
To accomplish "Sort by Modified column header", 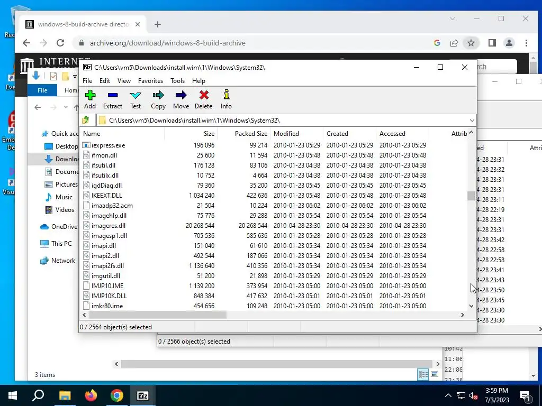I will point(297,134).
